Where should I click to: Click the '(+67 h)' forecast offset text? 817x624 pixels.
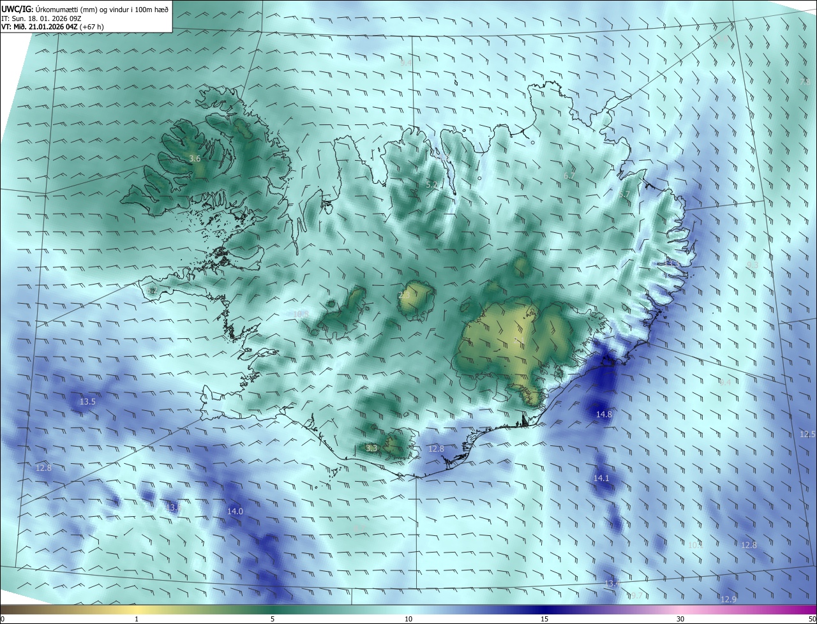point(93,27)
